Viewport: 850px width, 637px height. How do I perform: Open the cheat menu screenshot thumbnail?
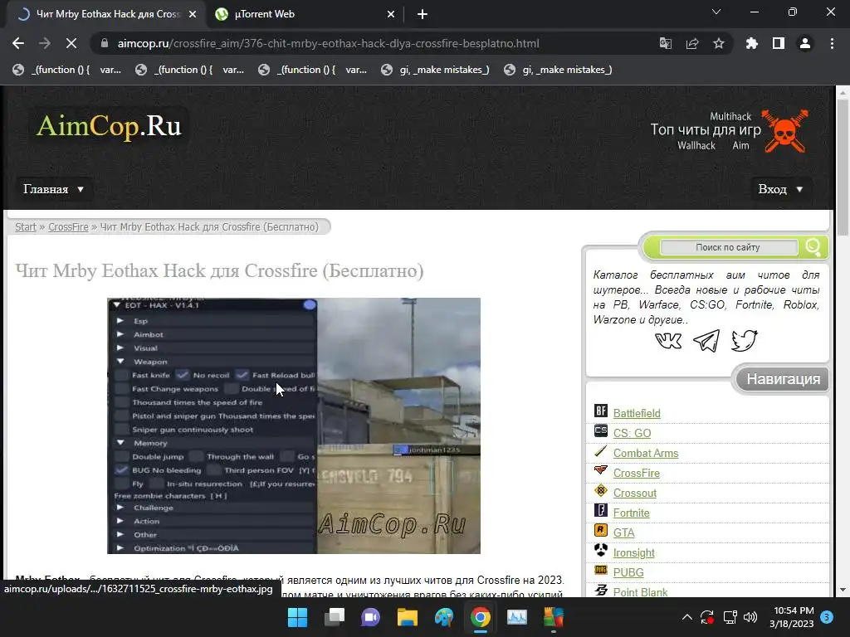[294, 425]
